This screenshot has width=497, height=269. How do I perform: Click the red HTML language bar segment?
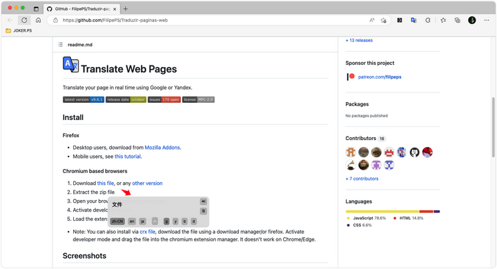(427, 211)
